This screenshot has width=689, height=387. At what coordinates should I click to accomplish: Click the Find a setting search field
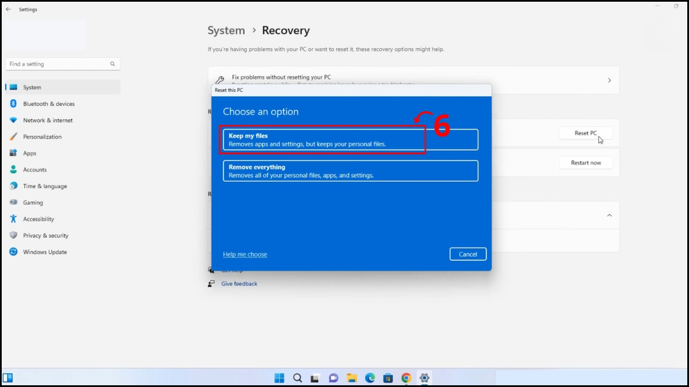click(63, 64)
